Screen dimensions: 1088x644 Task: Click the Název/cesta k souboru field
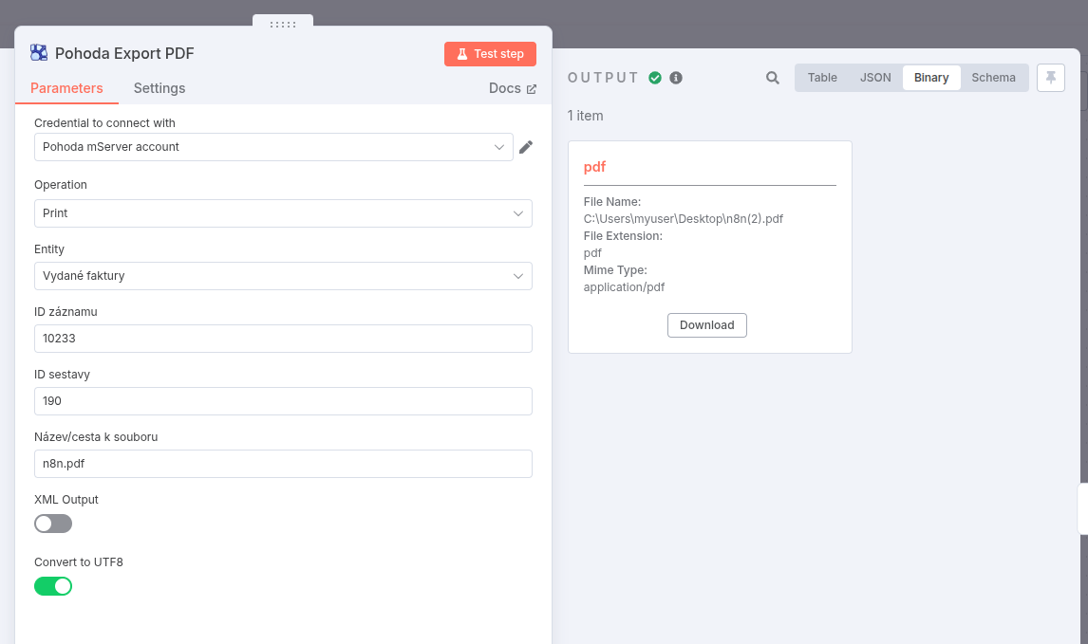[283, 464]
